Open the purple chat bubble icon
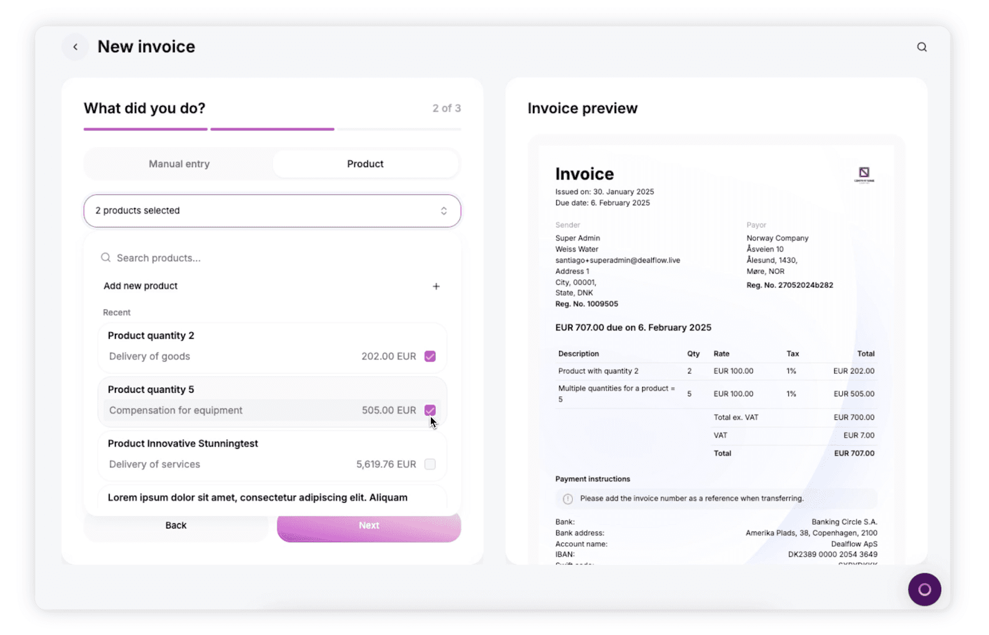This screenshot has width=989, height=635. (x=924, y=589)
